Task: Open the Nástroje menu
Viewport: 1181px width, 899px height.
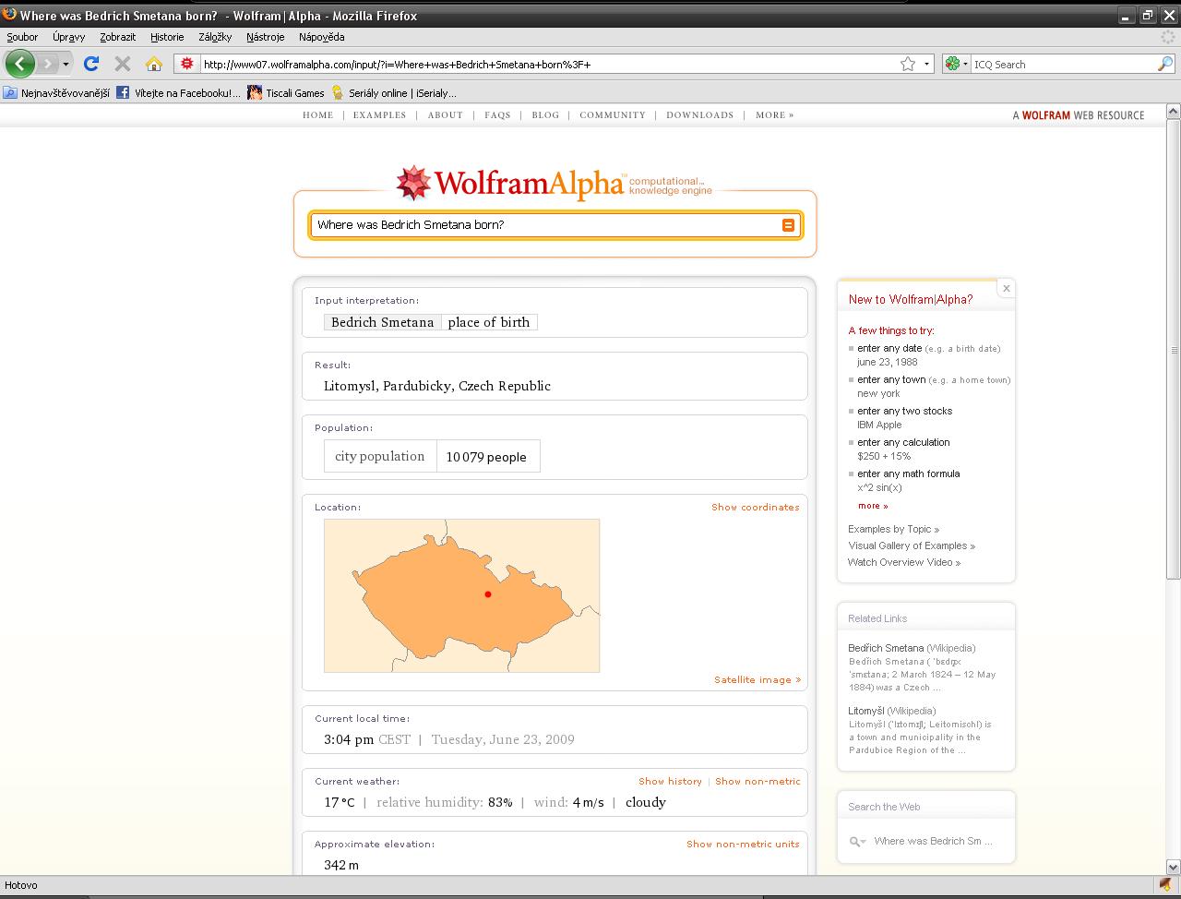Action: click(x=266, y=37)
